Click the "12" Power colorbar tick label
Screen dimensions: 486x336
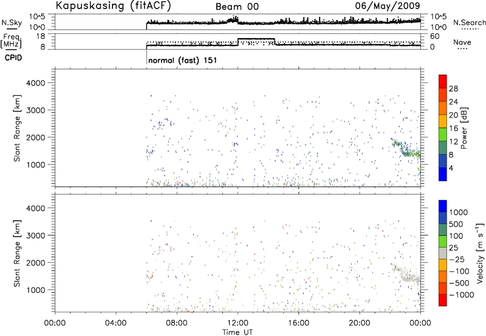click(x=453, y=142)
